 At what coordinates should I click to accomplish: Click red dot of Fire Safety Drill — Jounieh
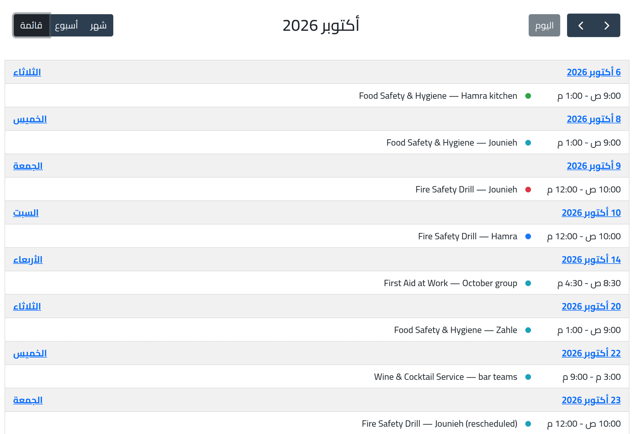[528, 190]
